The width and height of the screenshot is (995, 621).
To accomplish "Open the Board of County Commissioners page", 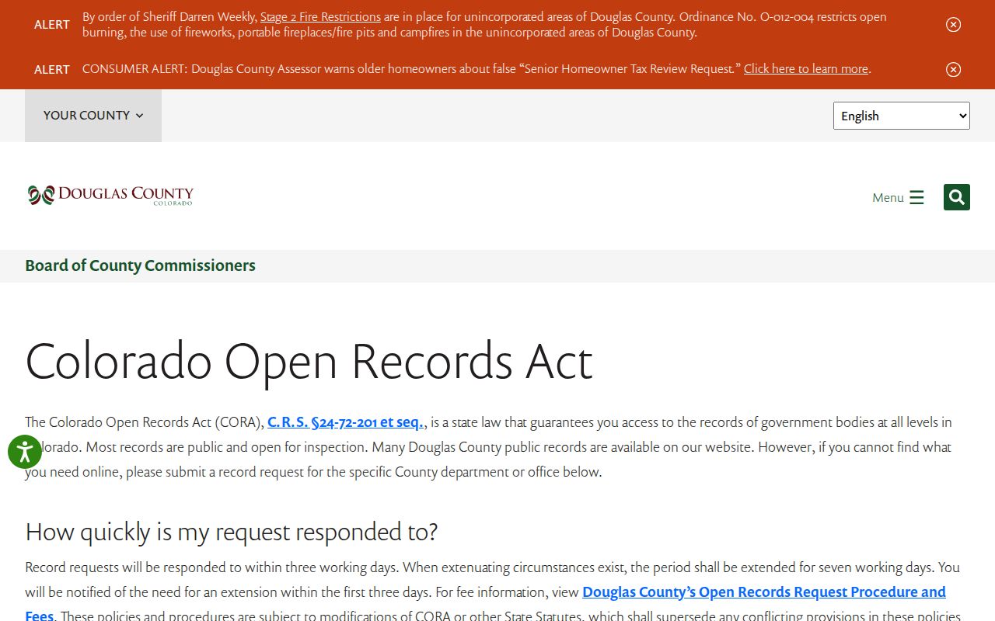I will click(140, 265).
